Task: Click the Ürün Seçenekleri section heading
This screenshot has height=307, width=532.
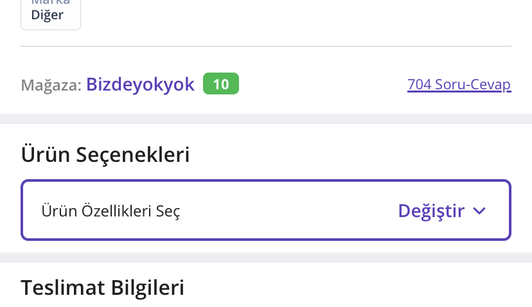Action: 105,154
